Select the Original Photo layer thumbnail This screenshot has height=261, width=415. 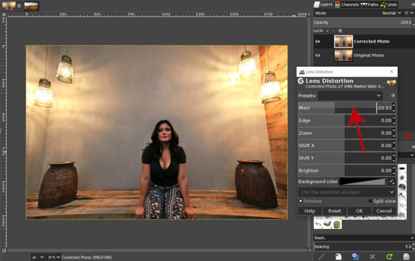(343, 55)
